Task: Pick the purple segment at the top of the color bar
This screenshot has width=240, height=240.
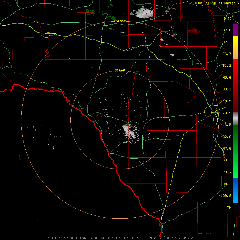Action: (x=235, y=30)
